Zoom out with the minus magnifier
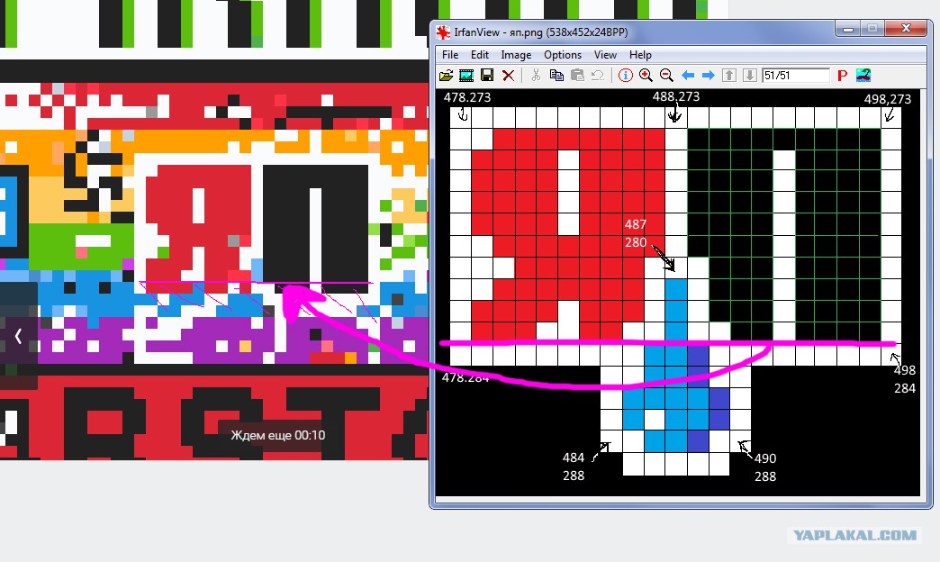The height and width of the screenshot is (562, 940). tap(666, 75)
